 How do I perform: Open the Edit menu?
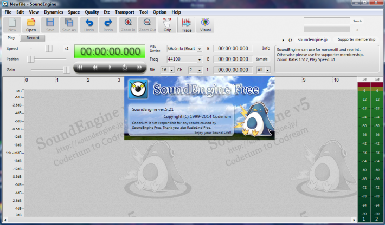(x=20, y=12)
